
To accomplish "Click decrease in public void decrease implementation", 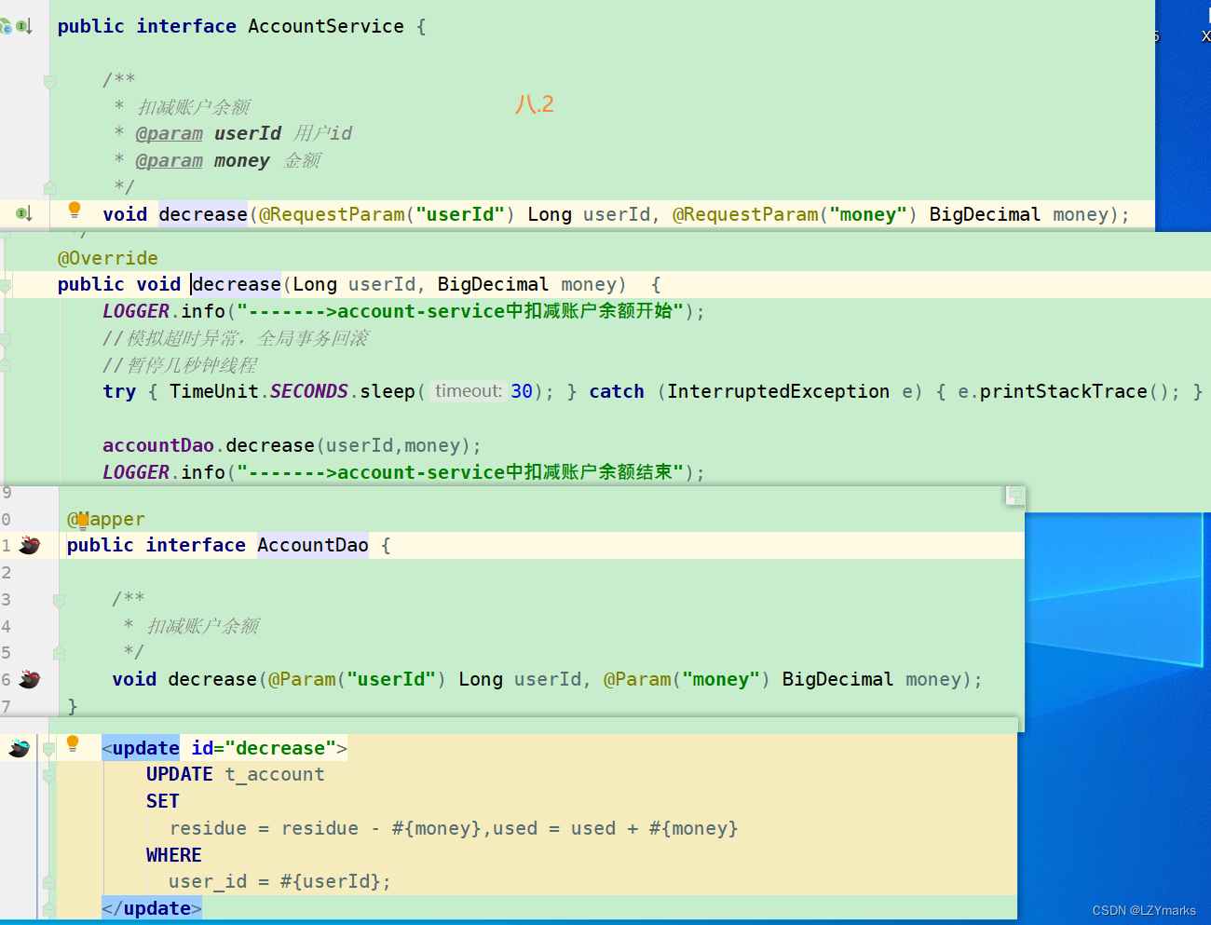I will (x=237, y=284).
